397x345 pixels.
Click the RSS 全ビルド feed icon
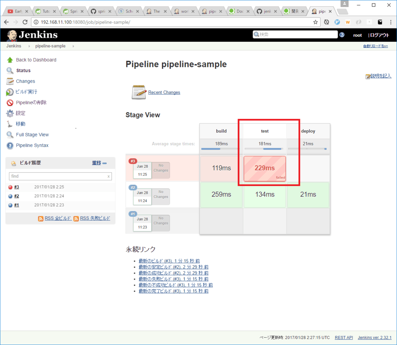coord(41,219)
